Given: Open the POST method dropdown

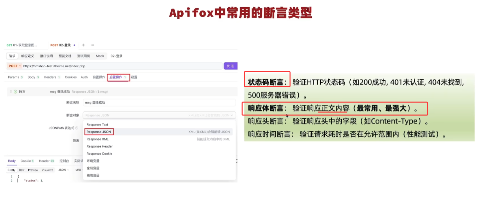Looking at the screenshot, I should pyautogui.click(x=15, y=66).
